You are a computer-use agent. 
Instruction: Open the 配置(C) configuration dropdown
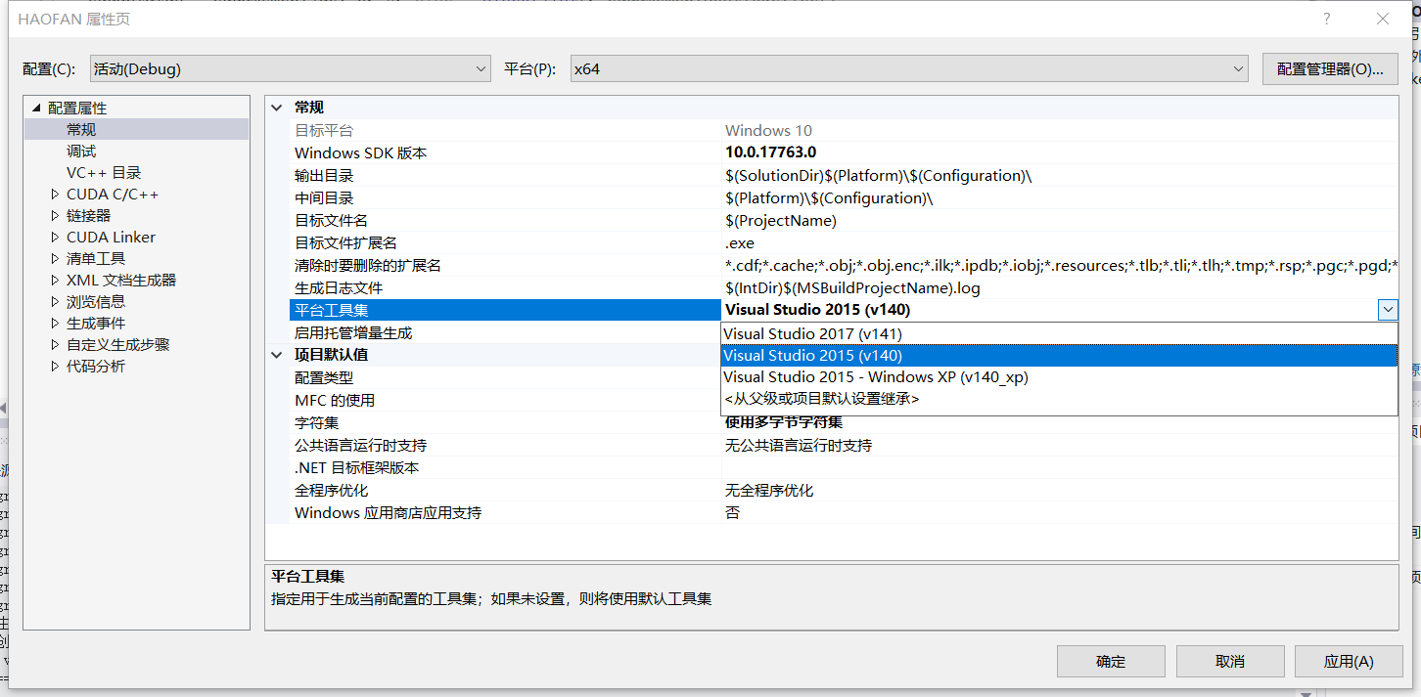290,68
